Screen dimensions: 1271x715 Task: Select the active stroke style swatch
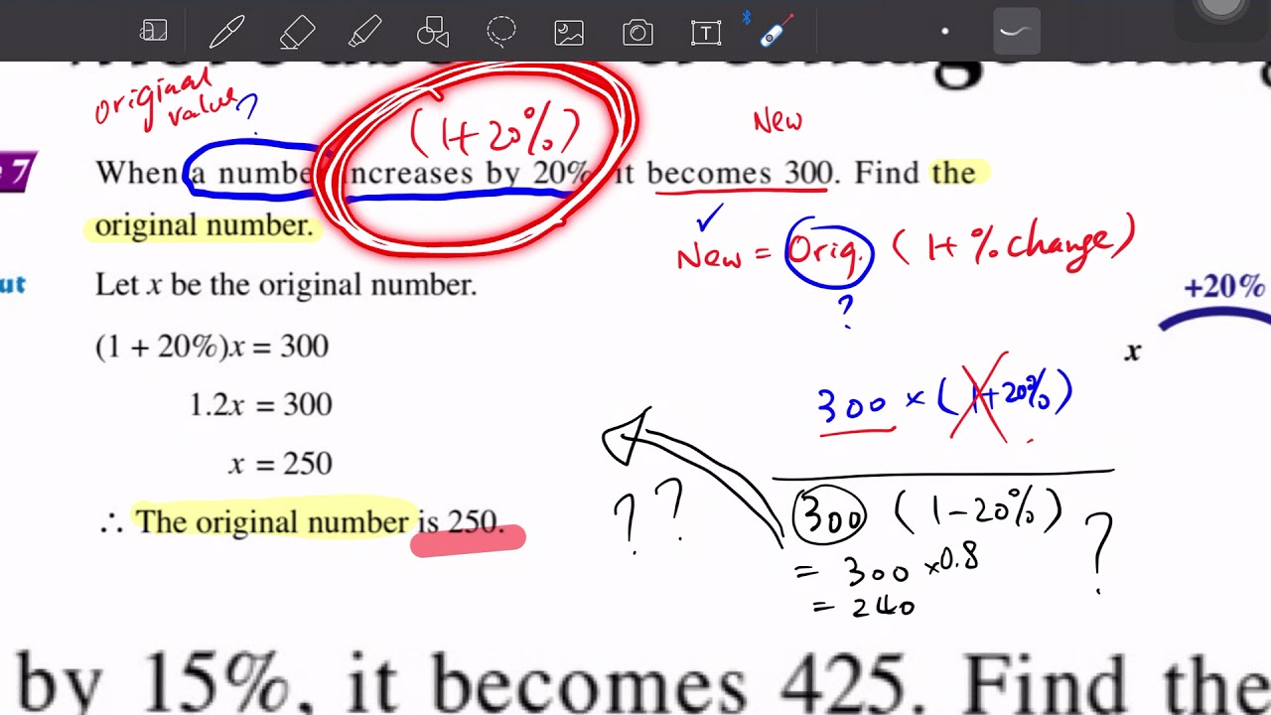click(1015, 32)
